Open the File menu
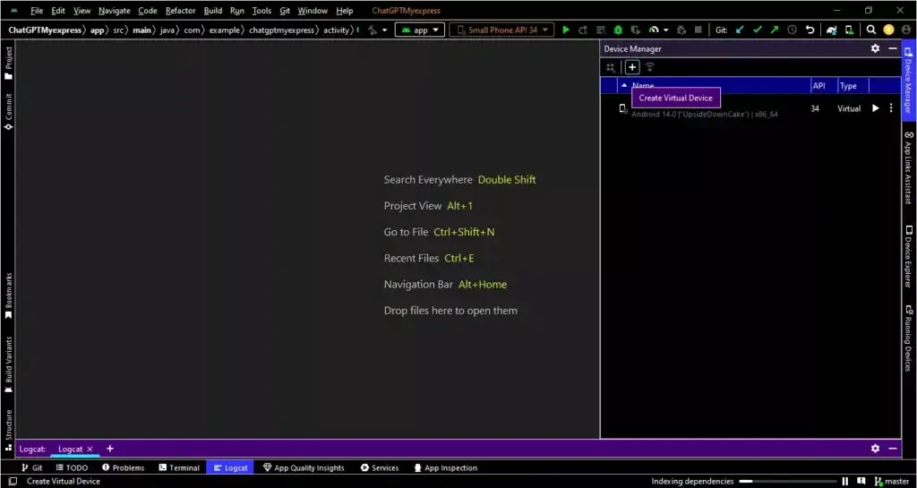The height and width of the screenshot is (488, 917). tap(37, 11)
